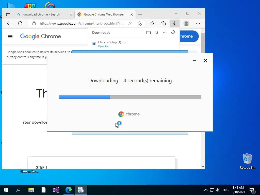Open Genesis Sec... desktop shortcut

click(x=29, y=171)
